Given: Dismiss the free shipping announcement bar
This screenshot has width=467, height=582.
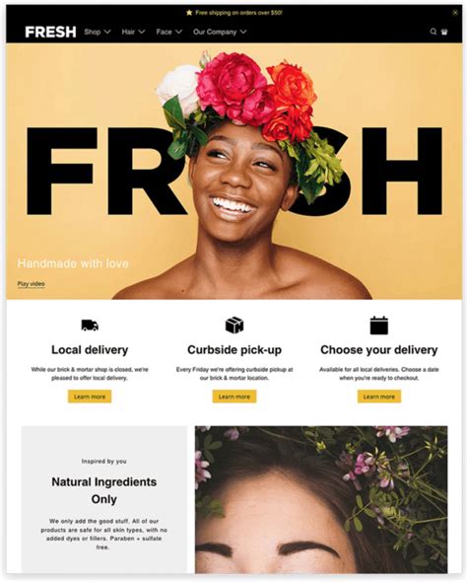Looking at the screenshot, I should point(455,13).
